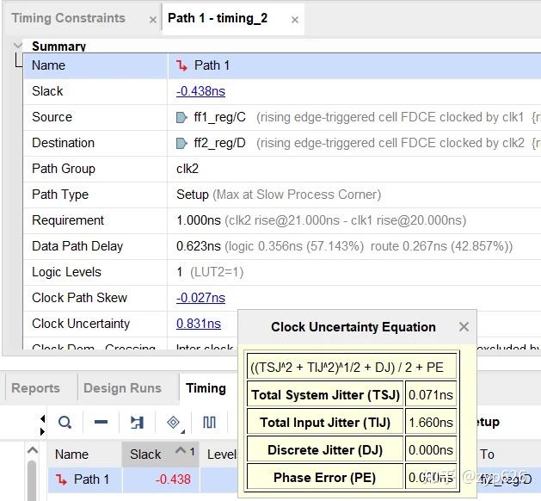541x501 pixels.
Task: Click the Path Type Setup value
Action: pyautogui.click(x=192, y=195)
